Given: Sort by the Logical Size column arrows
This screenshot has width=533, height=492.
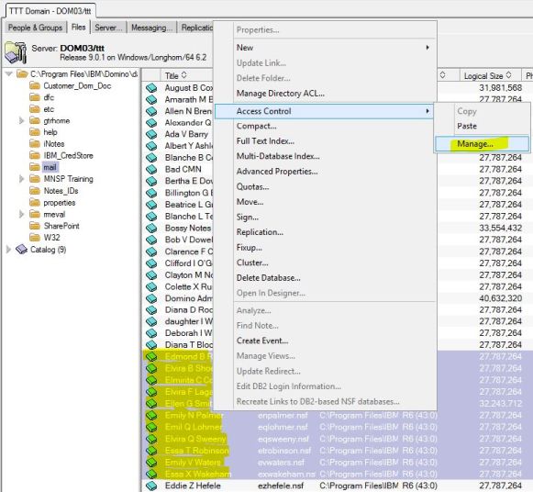Looking at the screenshot, I should (x=509, y=75).
